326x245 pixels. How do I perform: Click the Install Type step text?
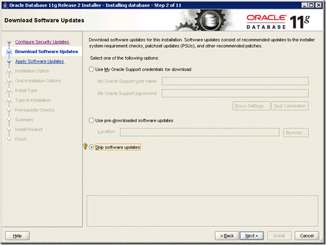tap(26, 90)
